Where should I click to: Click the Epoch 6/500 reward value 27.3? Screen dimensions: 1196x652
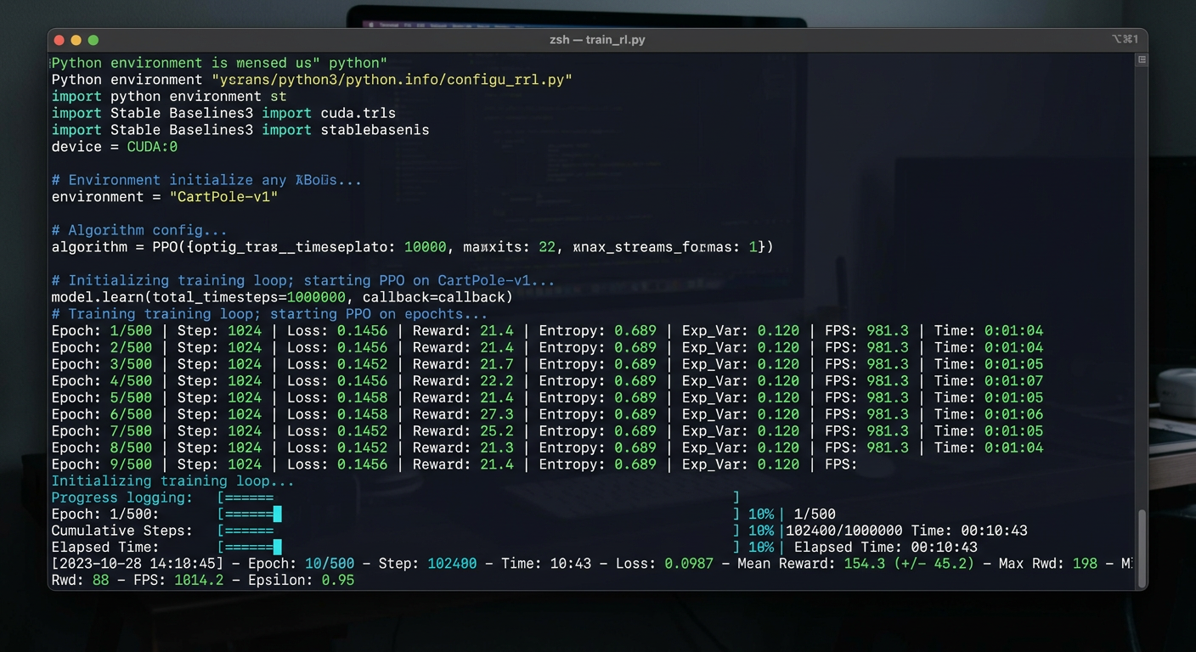(496, 414)
